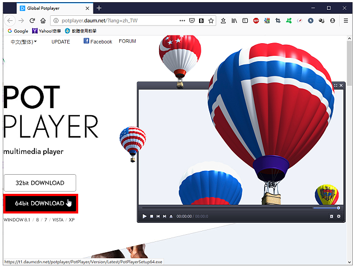Open the red Adblock Plus extension icon
Screen dimensions: 356x267
pos(256,21)
